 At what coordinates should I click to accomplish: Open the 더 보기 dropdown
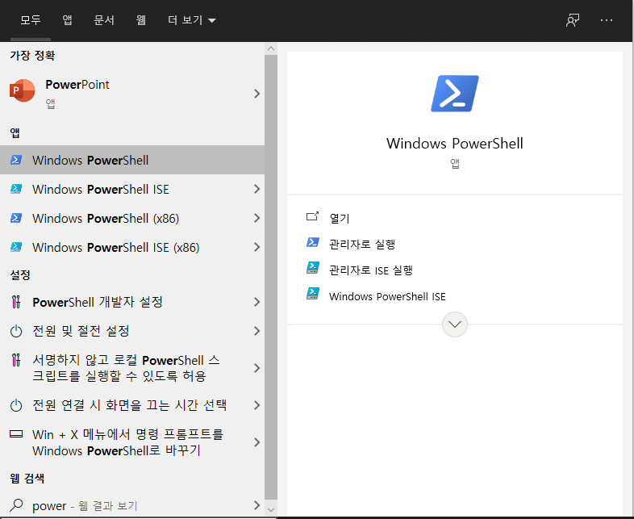(191, 20)
